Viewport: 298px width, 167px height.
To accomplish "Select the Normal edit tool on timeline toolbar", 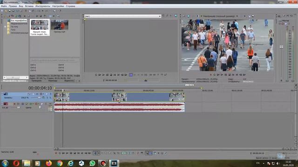I will [x=95, y=153].
